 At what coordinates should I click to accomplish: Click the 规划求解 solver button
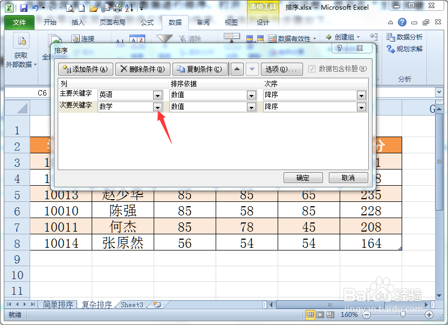coord(404,49)
